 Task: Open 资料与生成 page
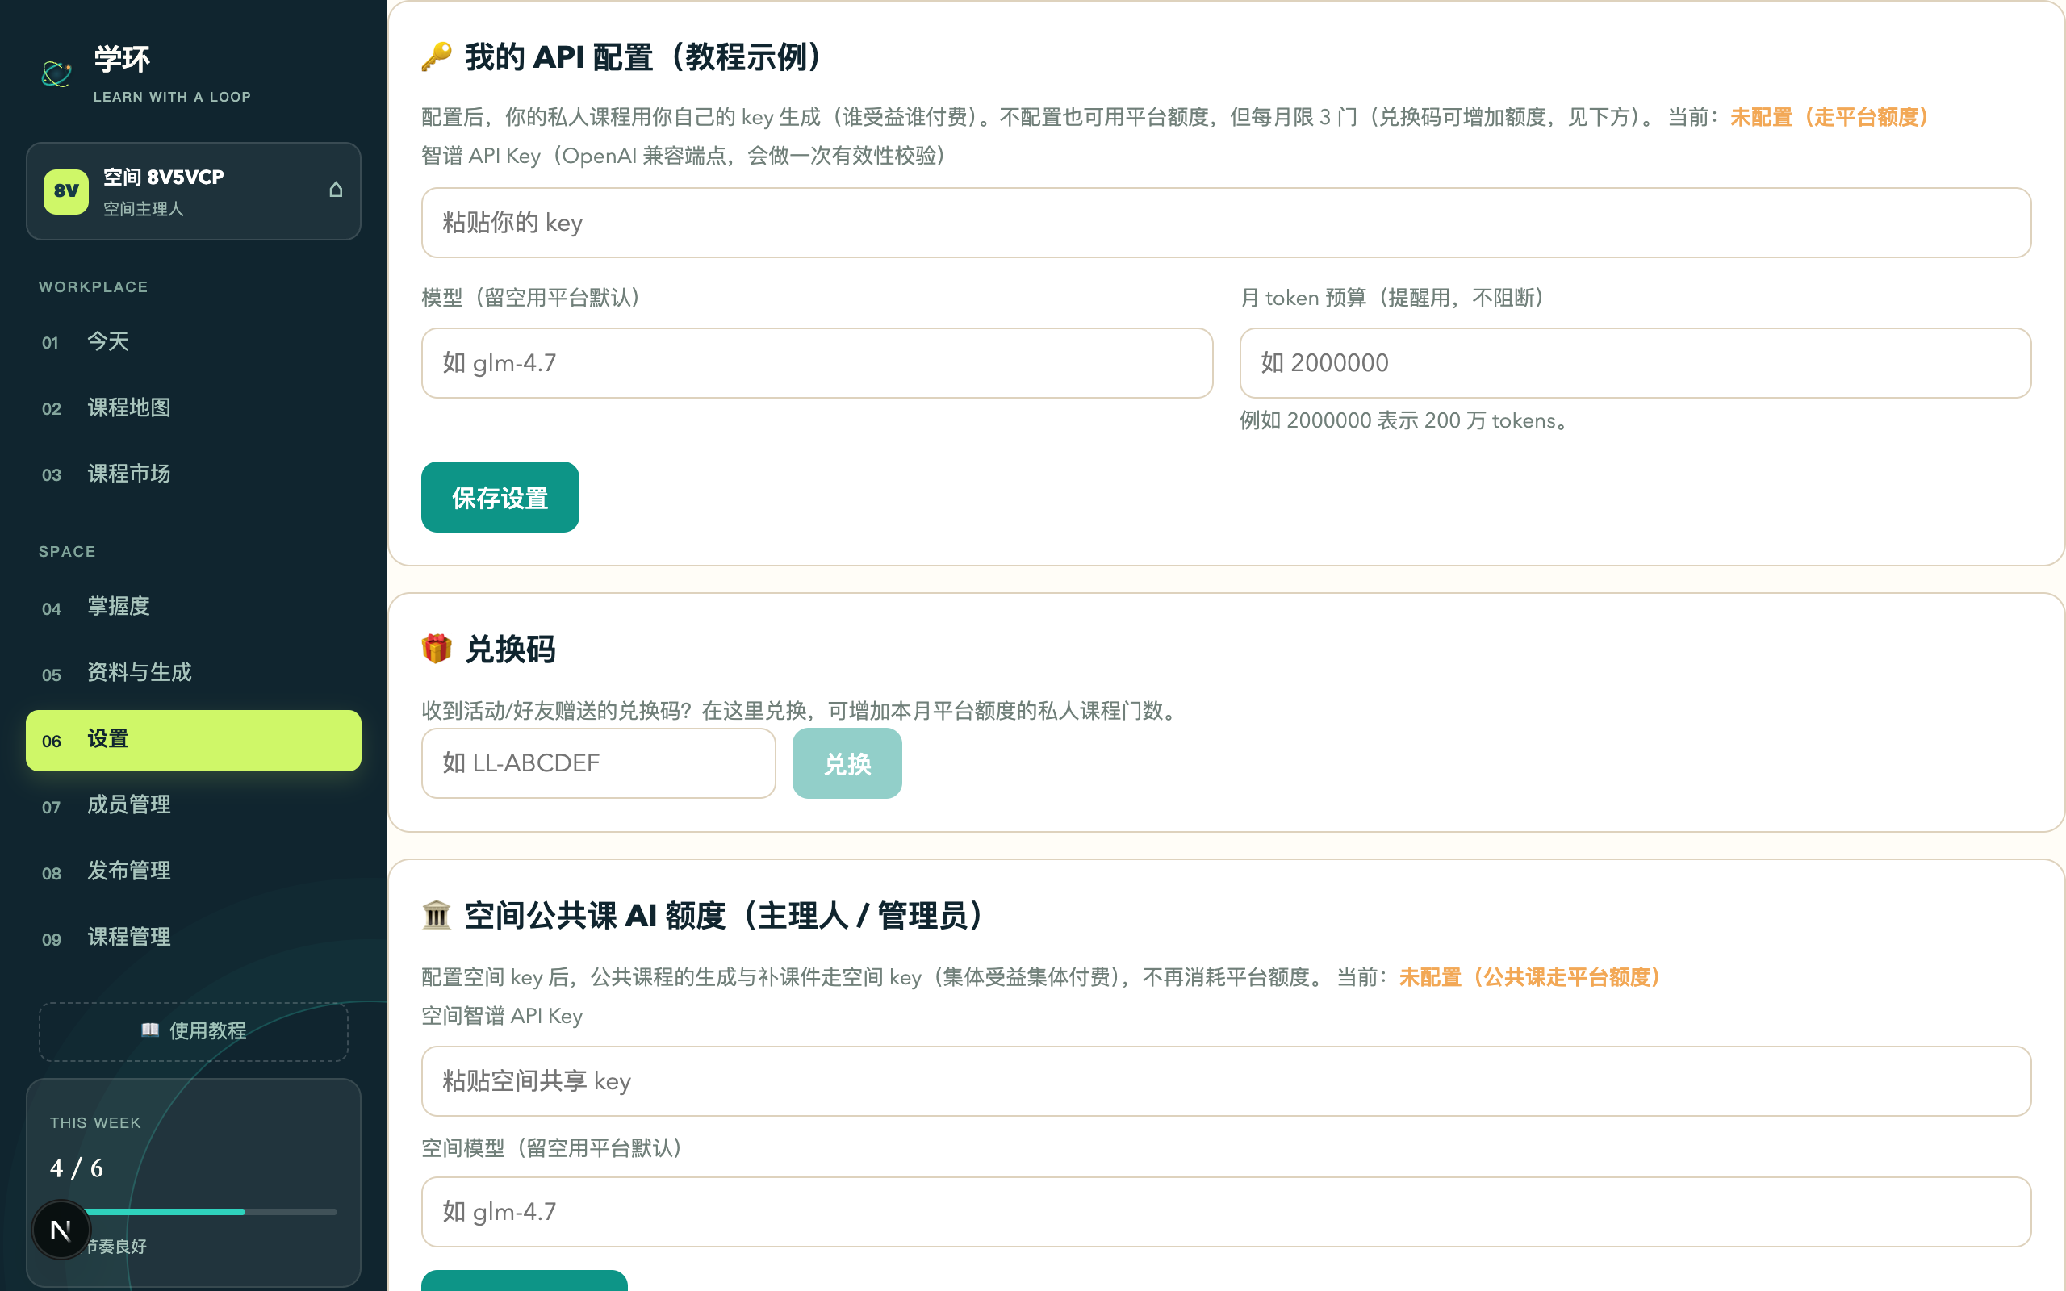coord(194,673)
